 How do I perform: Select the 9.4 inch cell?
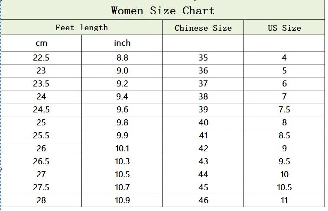(x=122, y=96)
